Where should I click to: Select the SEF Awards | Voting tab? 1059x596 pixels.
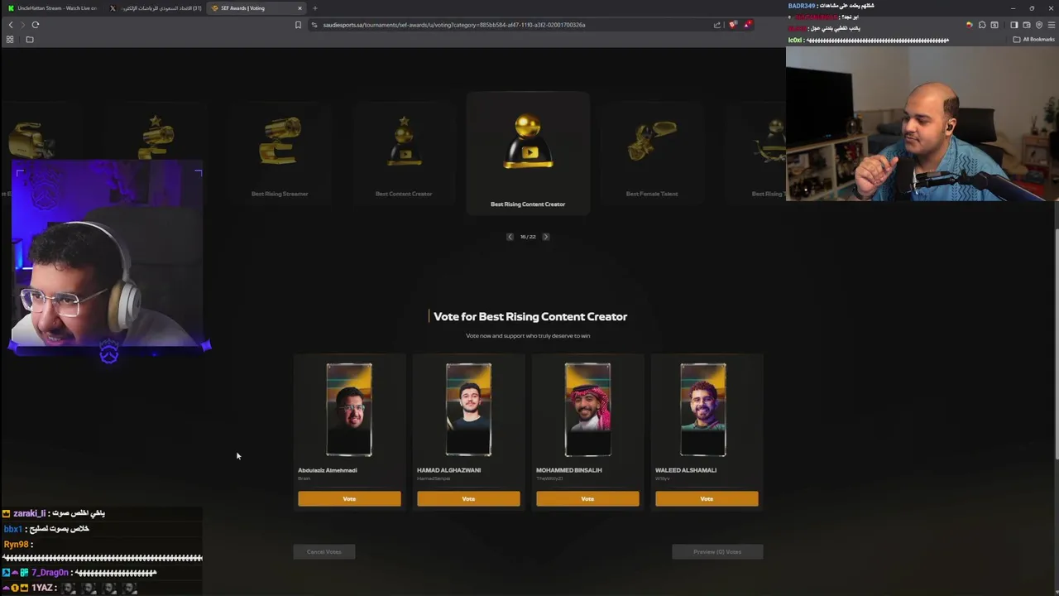click(x=256, y=8)
